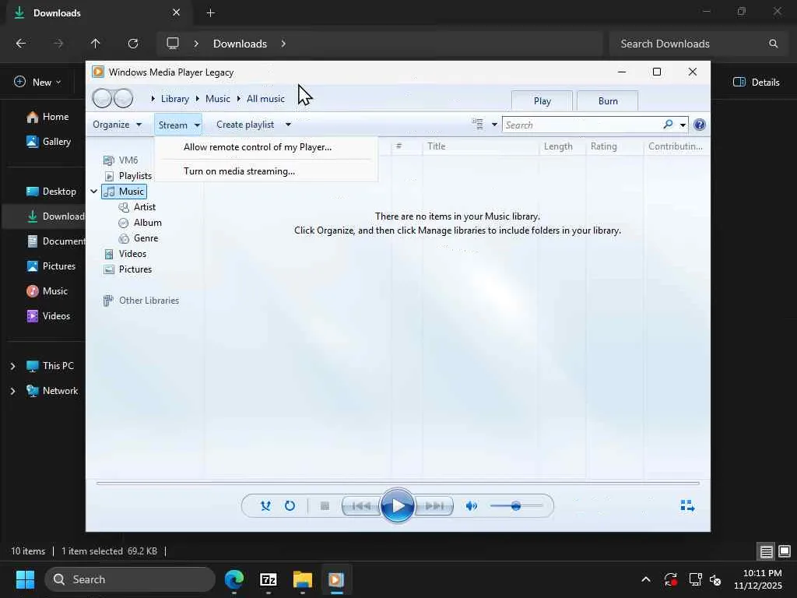Adjust the volume slider
This screenshot has width=797, height=598.
516,505
